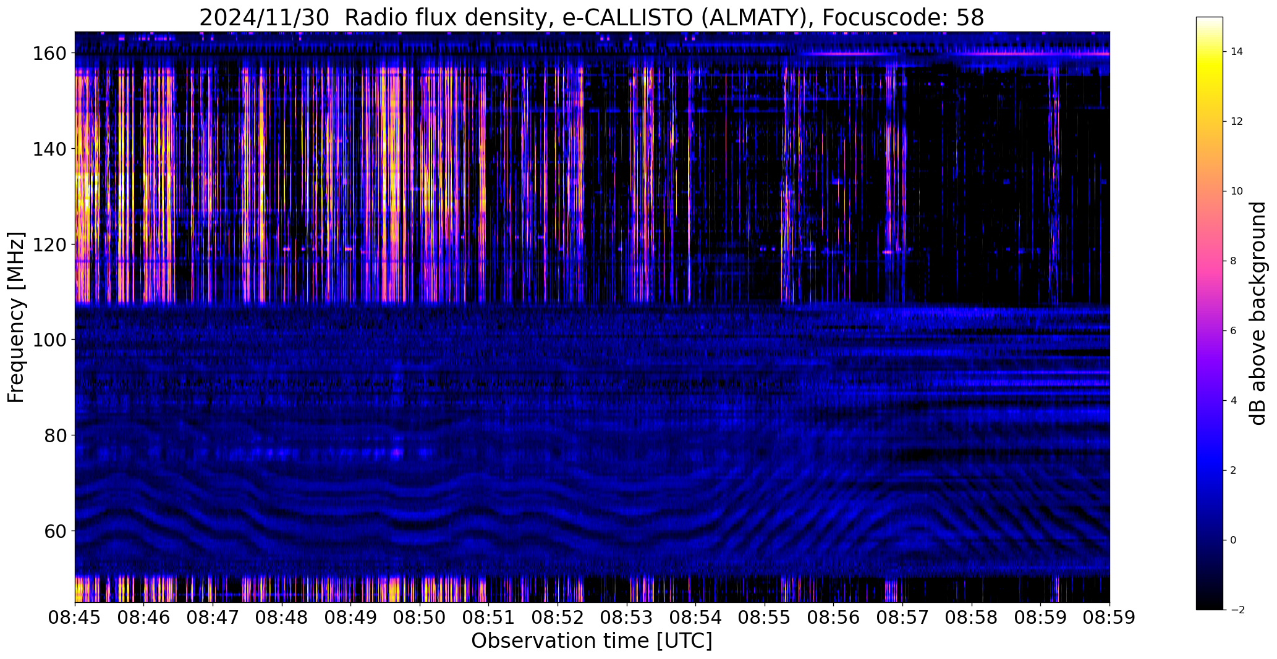Click the 08:50 time tick label
The width and height of the screenshot is (1277, 659).
420,618
